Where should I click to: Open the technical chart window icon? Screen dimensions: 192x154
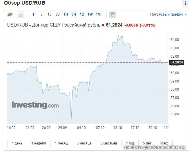(113, 14)
